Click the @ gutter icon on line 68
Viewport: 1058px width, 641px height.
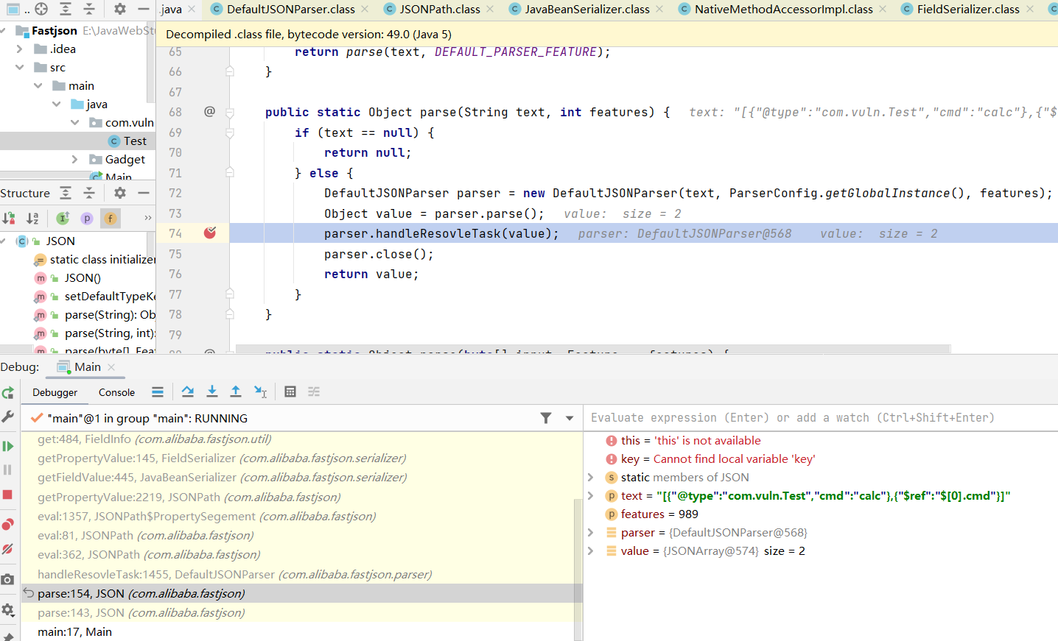[209, 111]
